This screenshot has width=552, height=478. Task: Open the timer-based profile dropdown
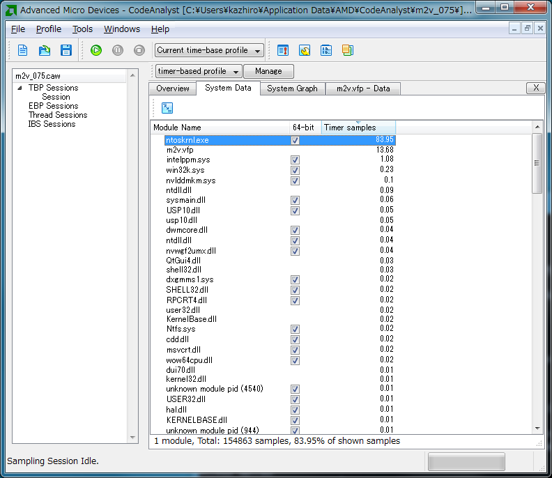click(x=198, y=71)
